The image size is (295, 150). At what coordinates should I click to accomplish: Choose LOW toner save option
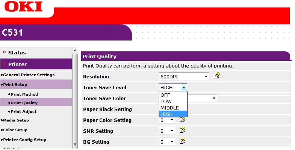[173, 102]
